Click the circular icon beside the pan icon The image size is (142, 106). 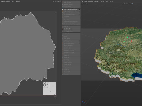56,1
